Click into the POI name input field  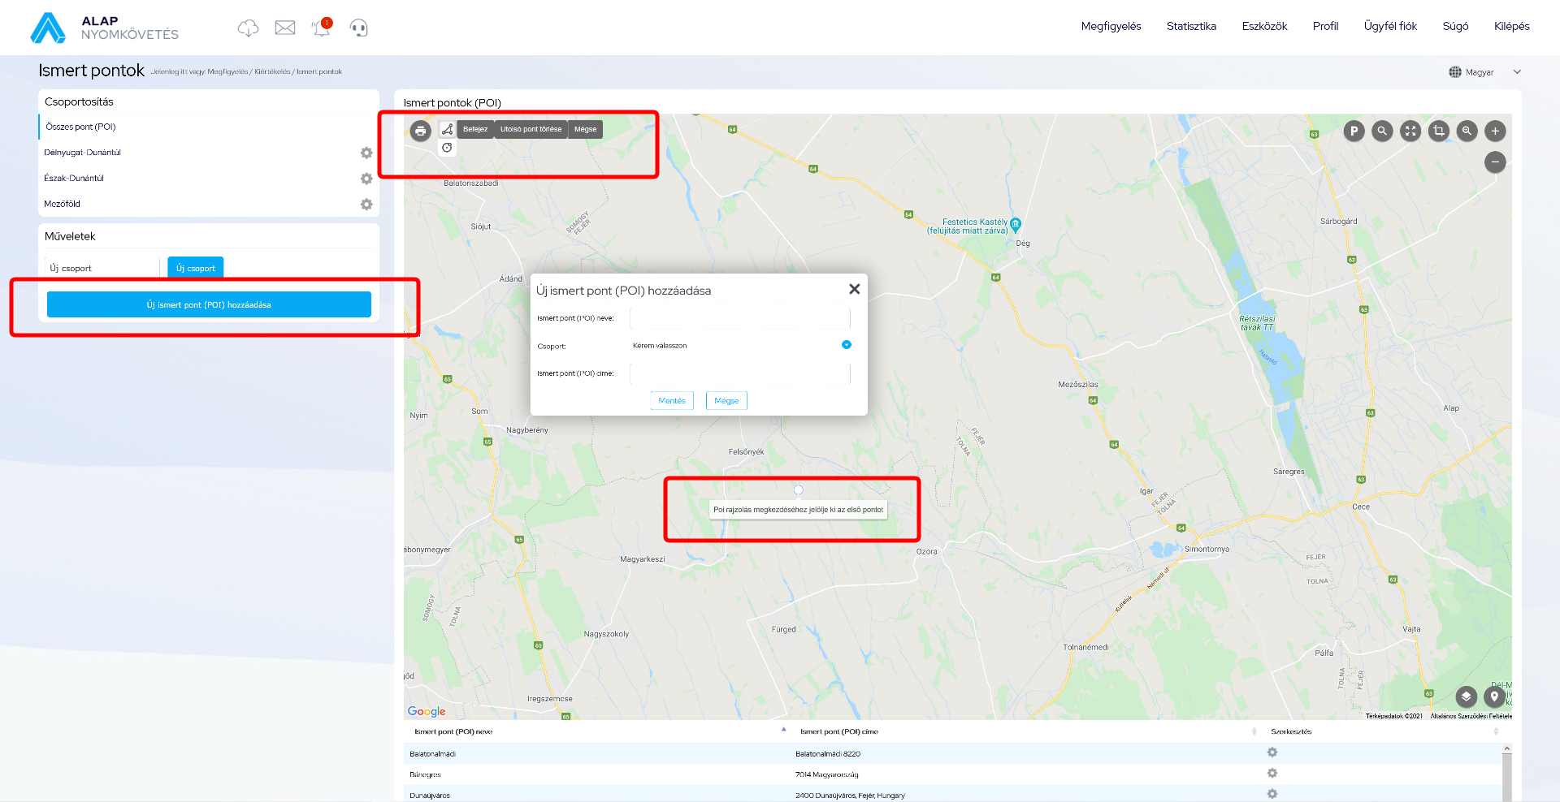(739, 318)
